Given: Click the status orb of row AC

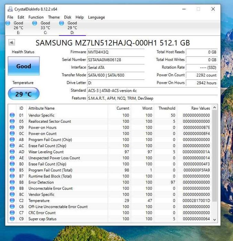Looking at the screenshot, I should pos(12,145).
